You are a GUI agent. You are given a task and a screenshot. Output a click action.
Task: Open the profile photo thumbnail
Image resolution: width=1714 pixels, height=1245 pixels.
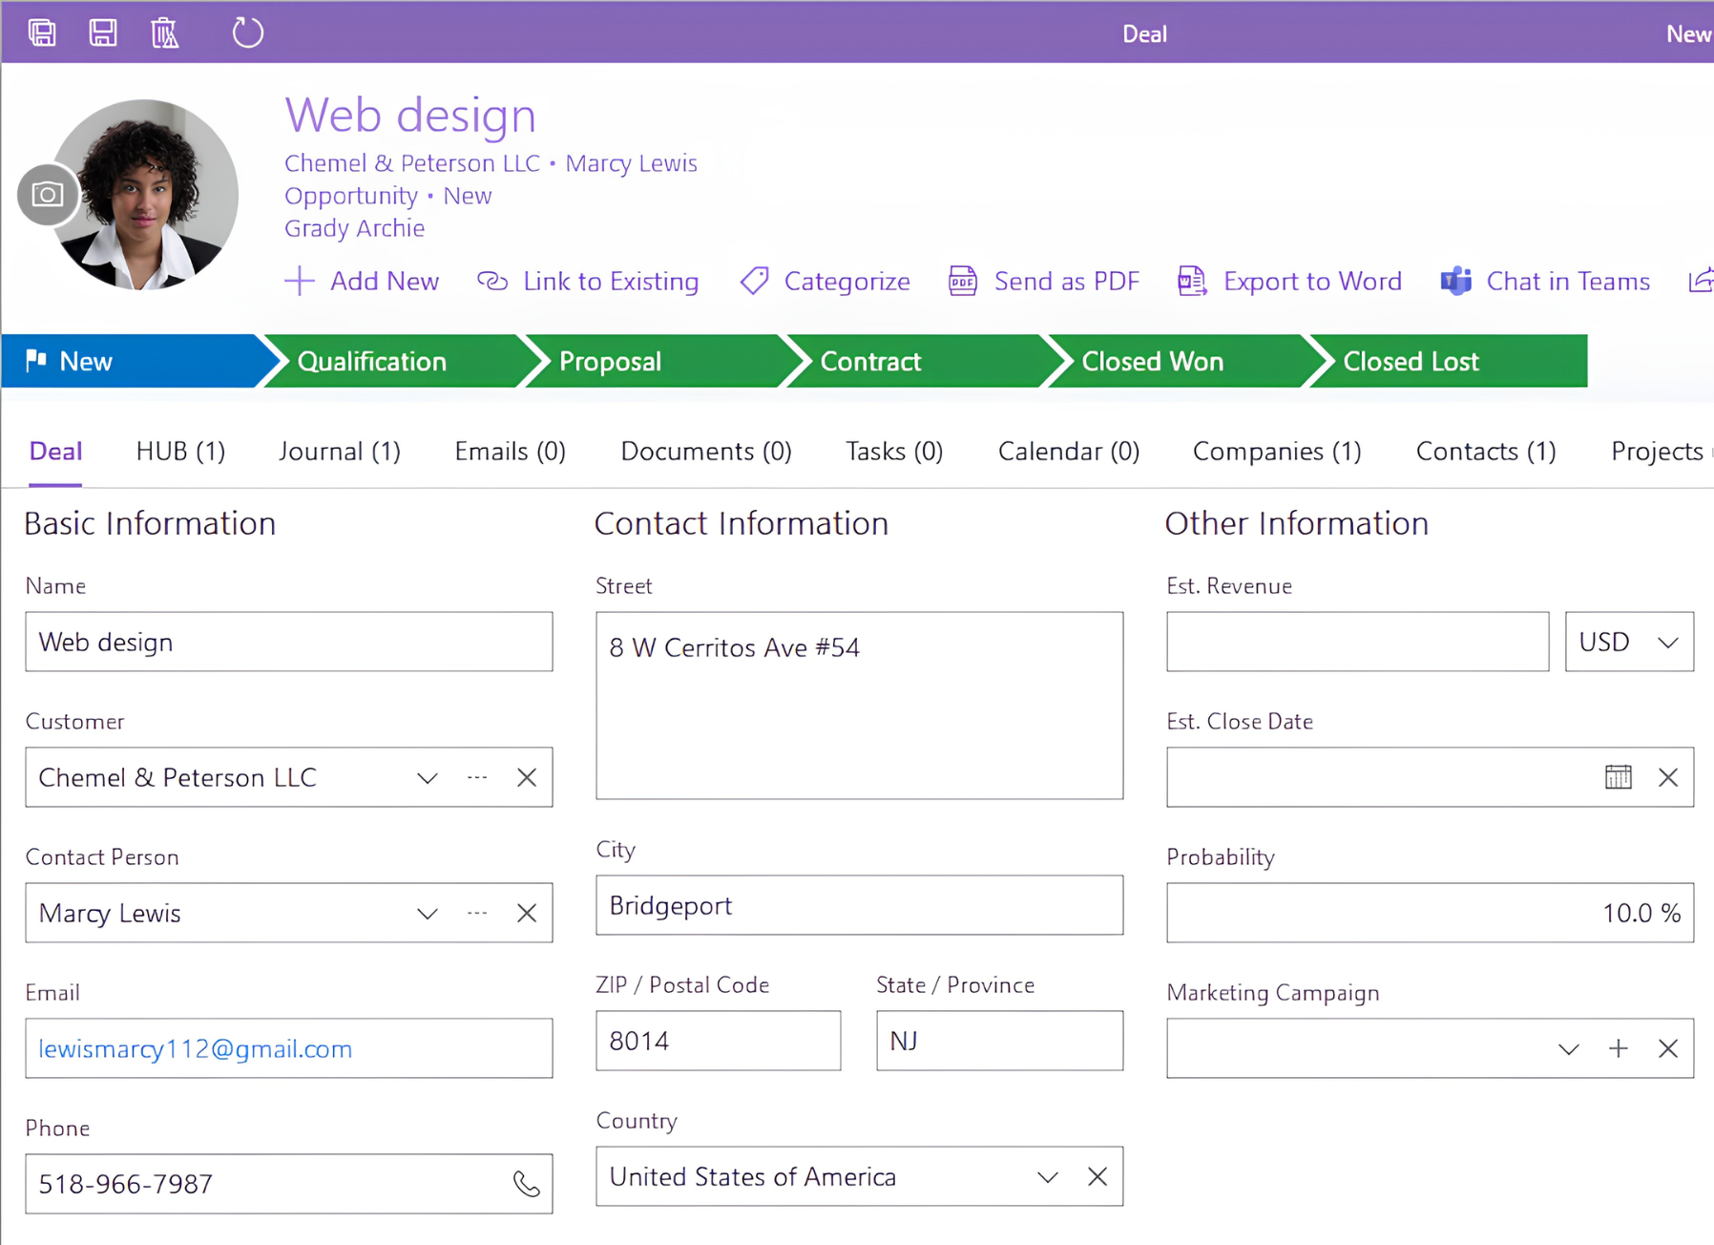143,195
